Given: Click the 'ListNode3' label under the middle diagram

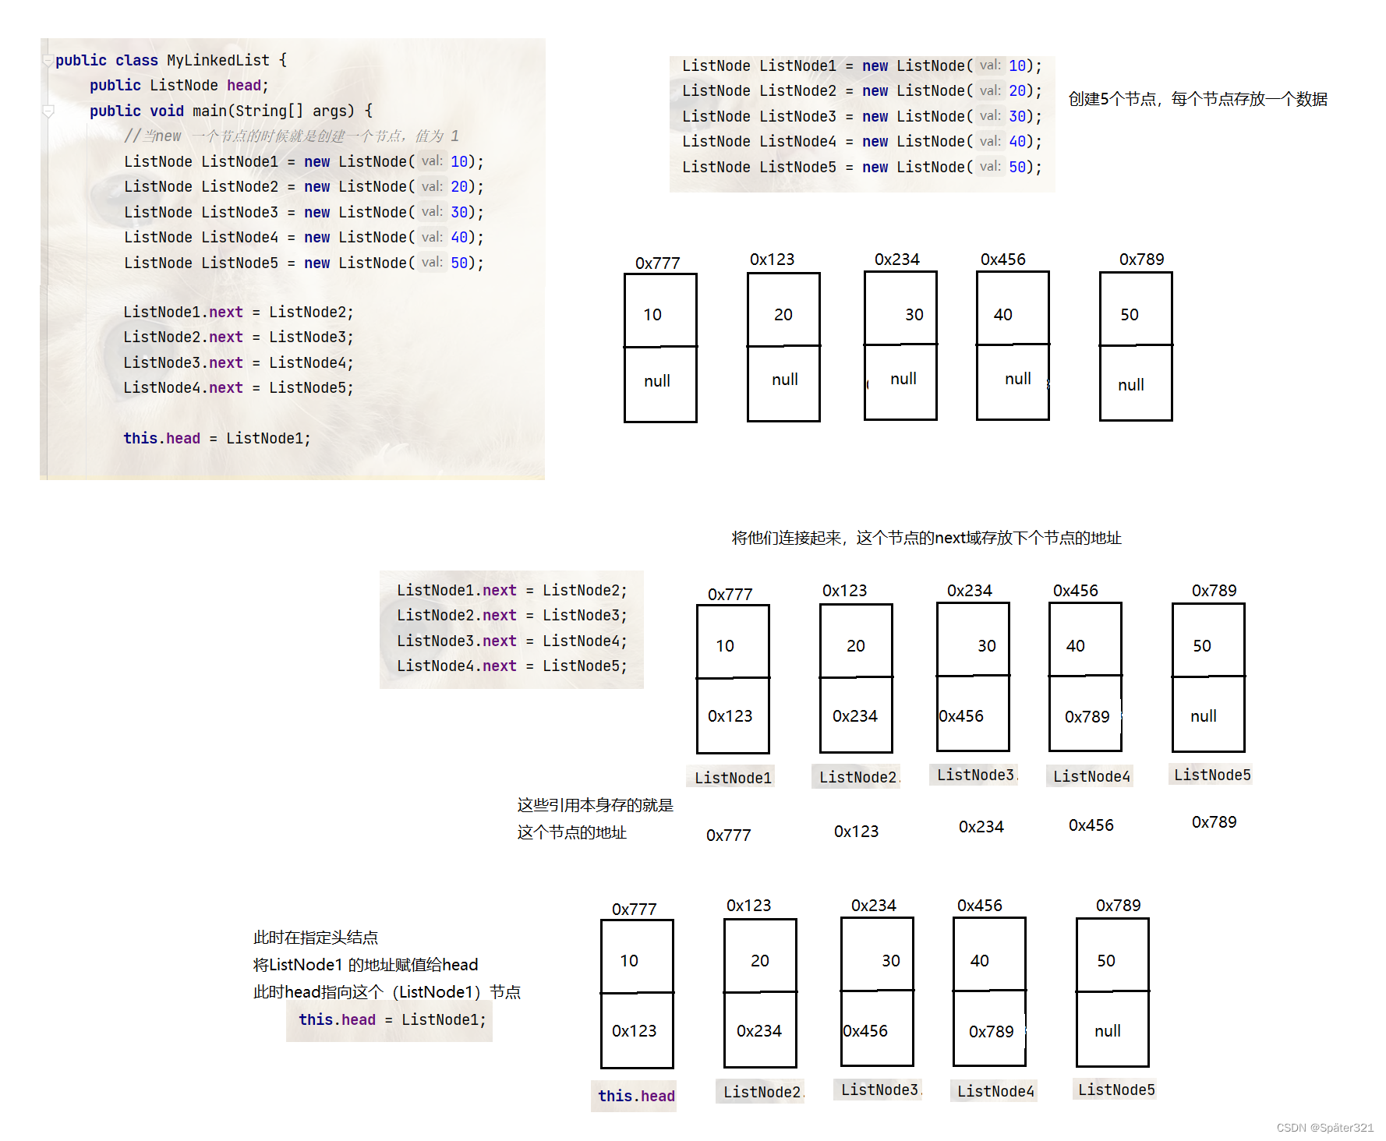Looking at the screenshot, I should pyautogui.click(x=975, y=775).
